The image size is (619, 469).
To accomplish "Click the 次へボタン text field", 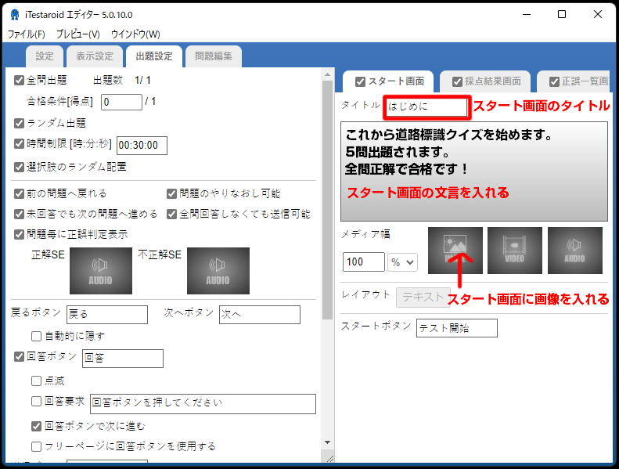I will [260, 315].
